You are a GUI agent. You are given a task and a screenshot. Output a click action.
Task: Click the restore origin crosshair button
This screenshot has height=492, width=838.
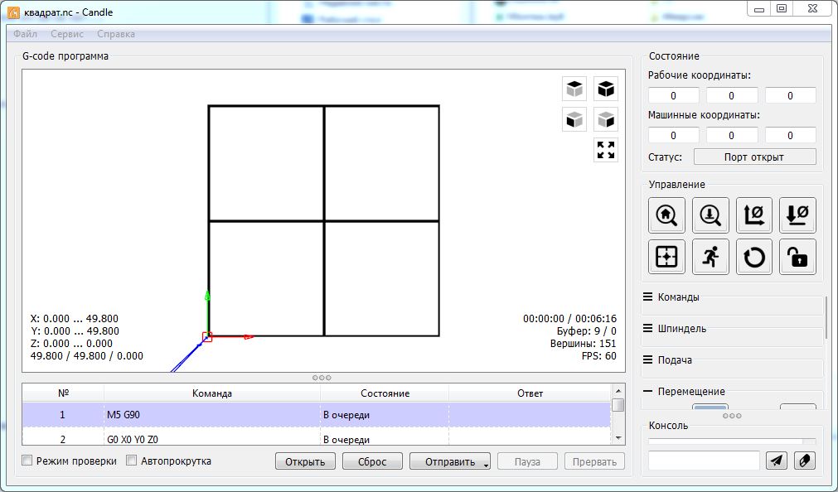tap(666, 257)
